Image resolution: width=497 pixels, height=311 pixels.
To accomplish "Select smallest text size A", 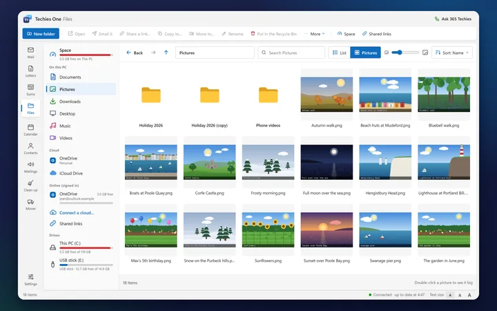I will tap(450, 295).
